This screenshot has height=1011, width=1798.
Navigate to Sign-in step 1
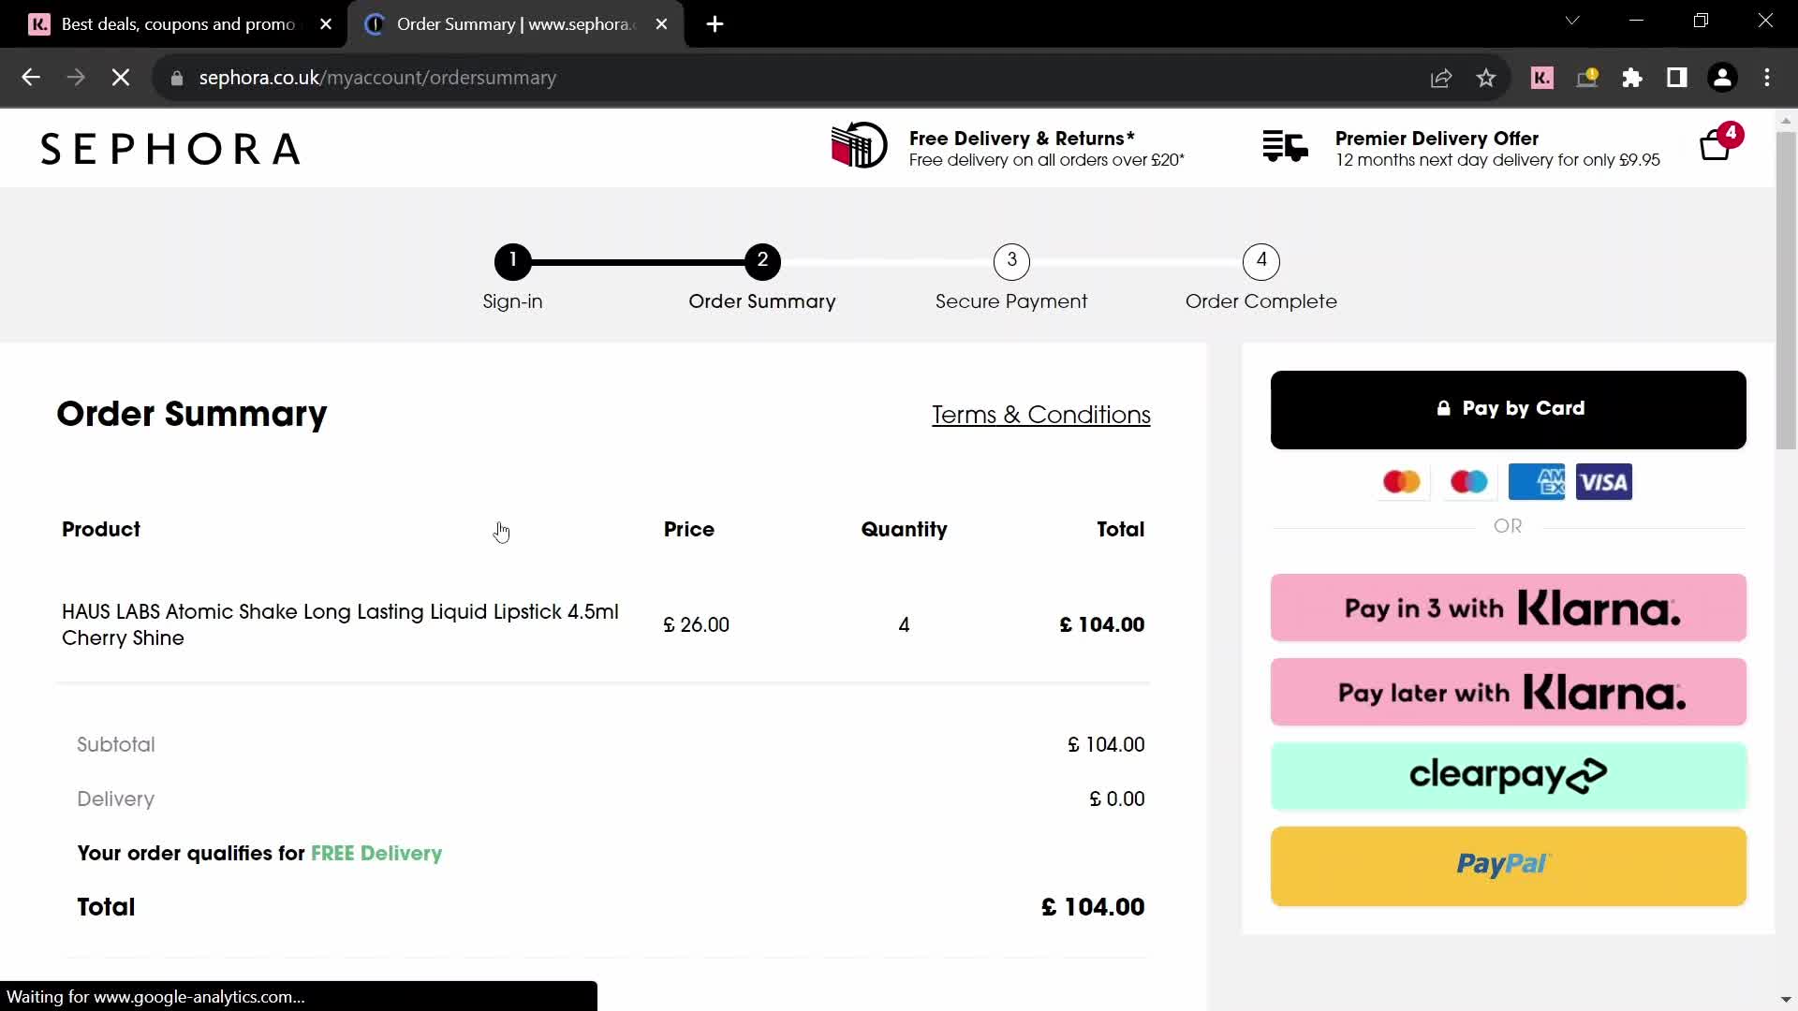click(x=512, y=259)
